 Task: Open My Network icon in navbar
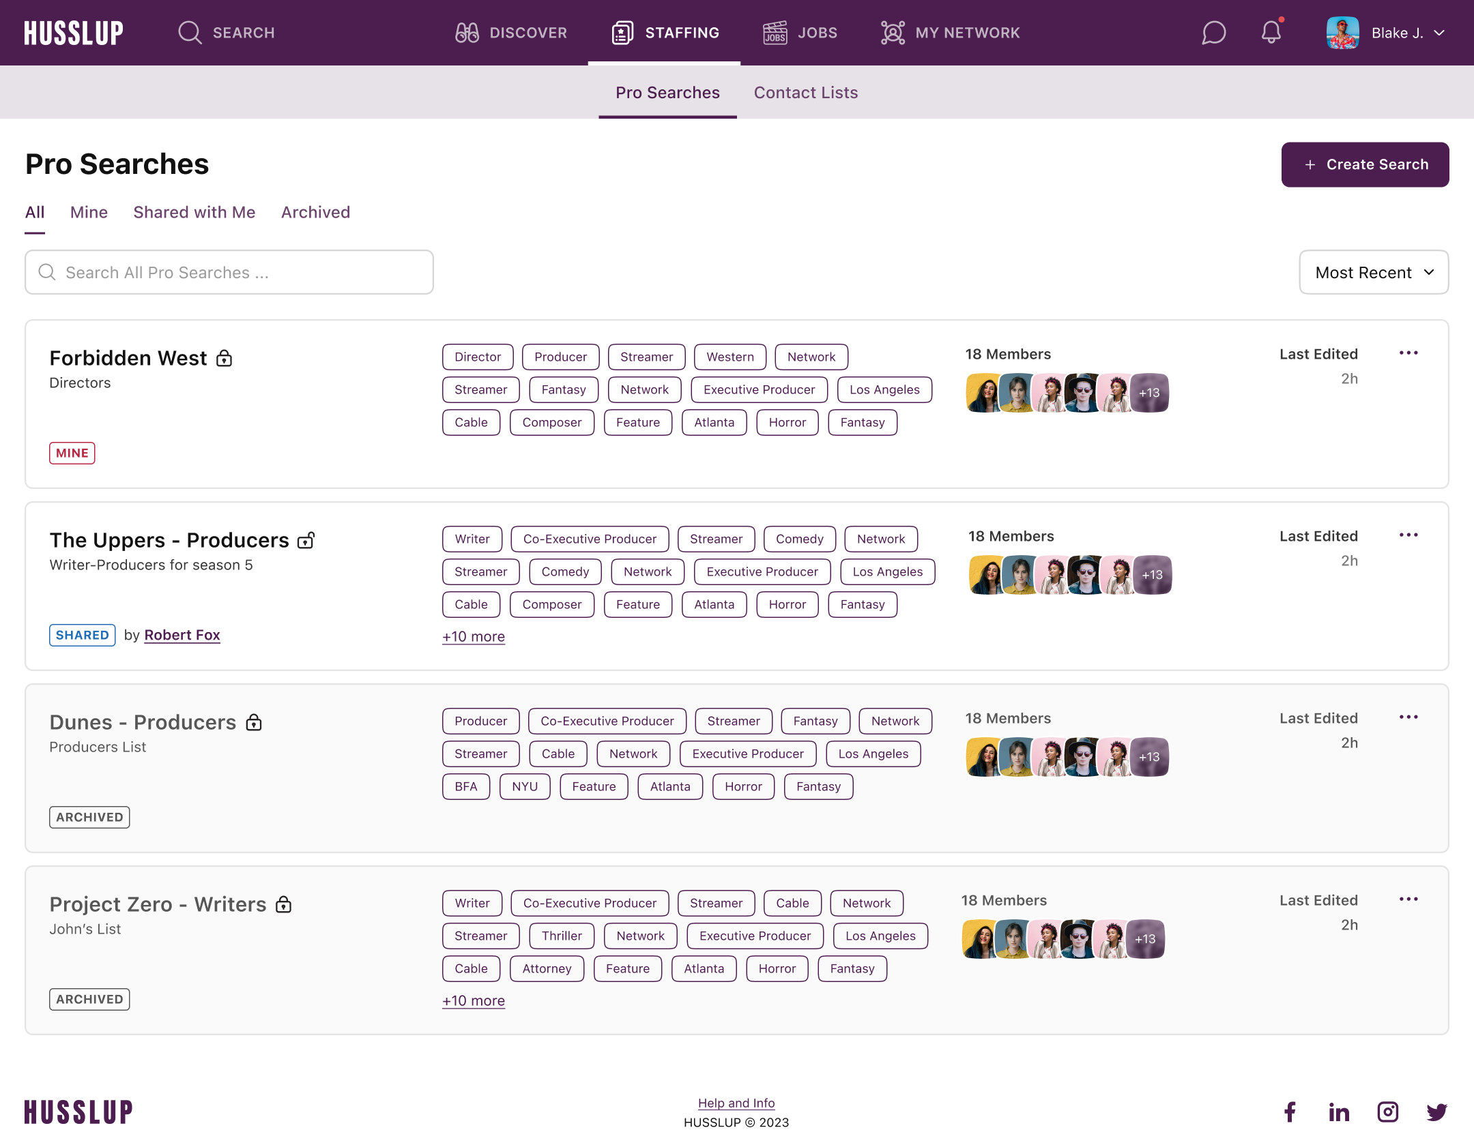[893, 33]
